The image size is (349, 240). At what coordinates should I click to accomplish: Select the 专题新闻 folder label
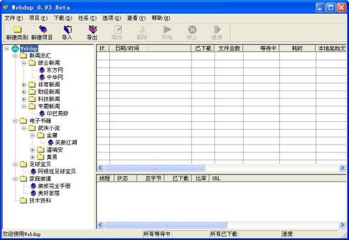click(49, 106)
